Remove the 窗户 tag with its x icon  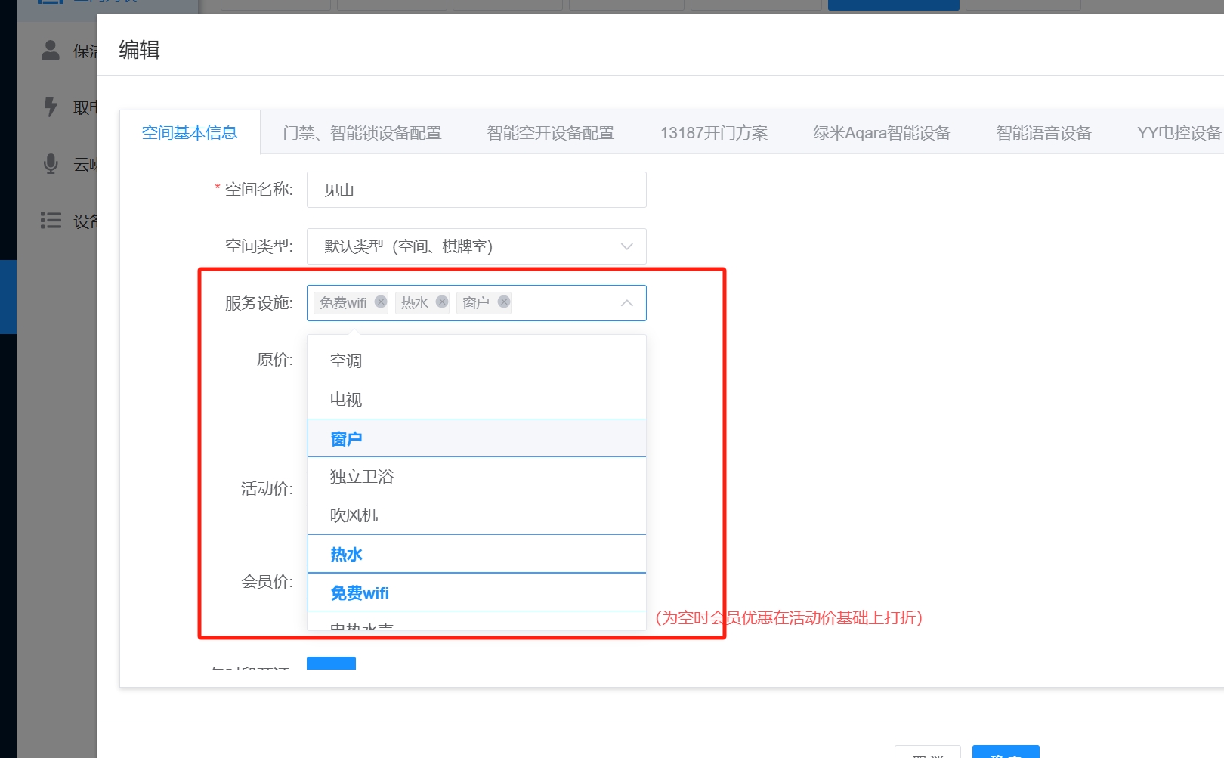click(x=504, y=302)
